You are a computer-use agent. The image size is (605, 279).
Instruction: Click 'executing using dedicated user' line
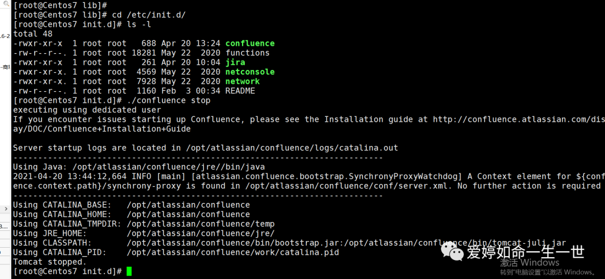87,110
